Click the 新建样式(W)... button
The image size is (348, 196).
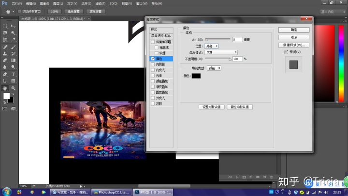point(294,45)
